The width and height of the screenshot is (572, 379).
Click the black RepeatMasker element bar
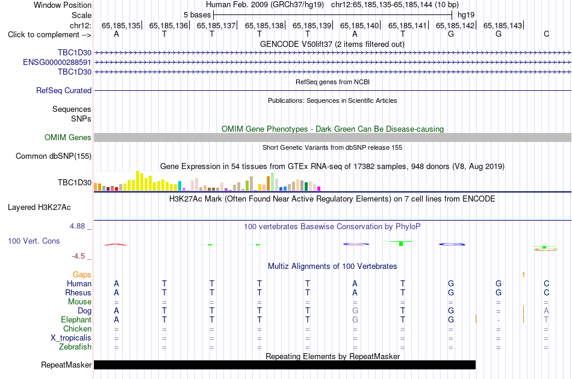tap(285, 365)
